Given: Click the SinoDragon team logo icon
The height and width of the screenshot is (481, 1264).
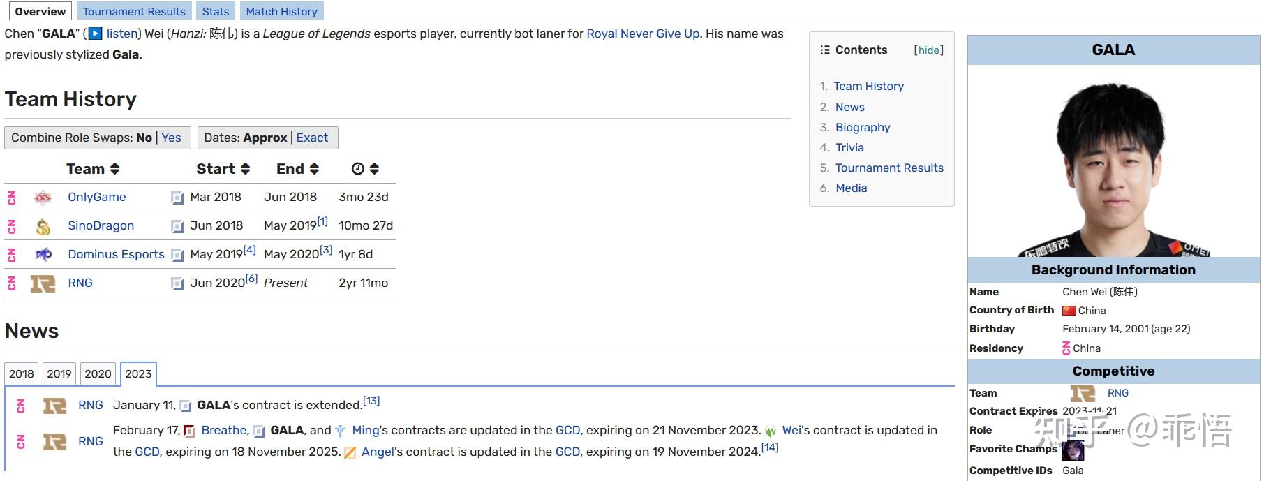Looking at the screenshot, I should tap(43, 226).
